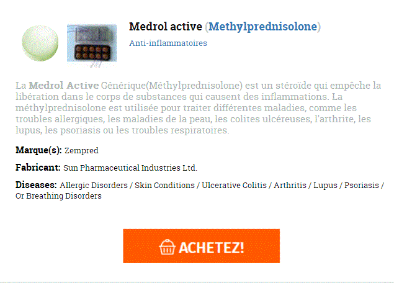Click the Ulcerative Colitis disease entry
394x283 pixels.
click(234, 186)
